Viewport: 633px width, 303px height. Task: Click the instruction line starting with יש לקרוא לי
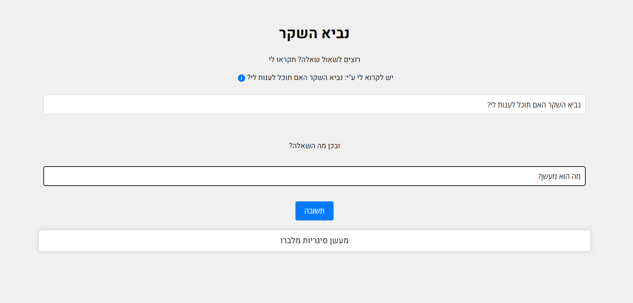click(320, 77)
